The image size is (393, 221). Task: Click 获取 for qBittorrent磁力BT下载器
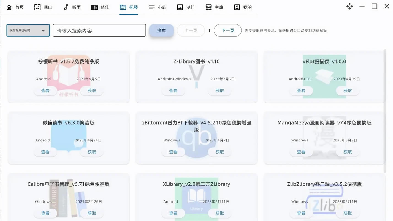click(220, 152)
